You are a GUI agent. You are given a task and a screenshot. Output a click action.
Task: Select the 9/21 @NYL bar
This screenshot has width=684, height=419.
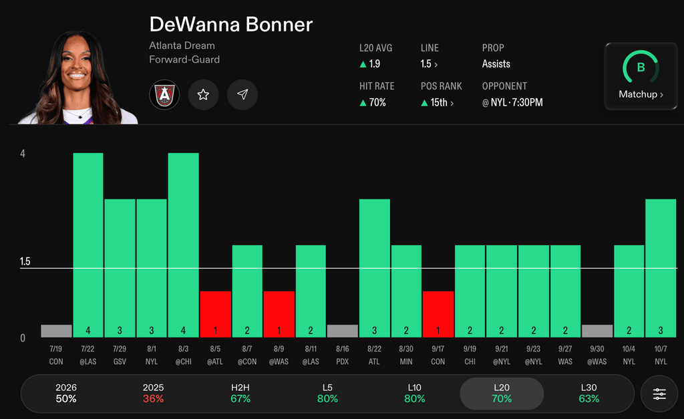502,291
